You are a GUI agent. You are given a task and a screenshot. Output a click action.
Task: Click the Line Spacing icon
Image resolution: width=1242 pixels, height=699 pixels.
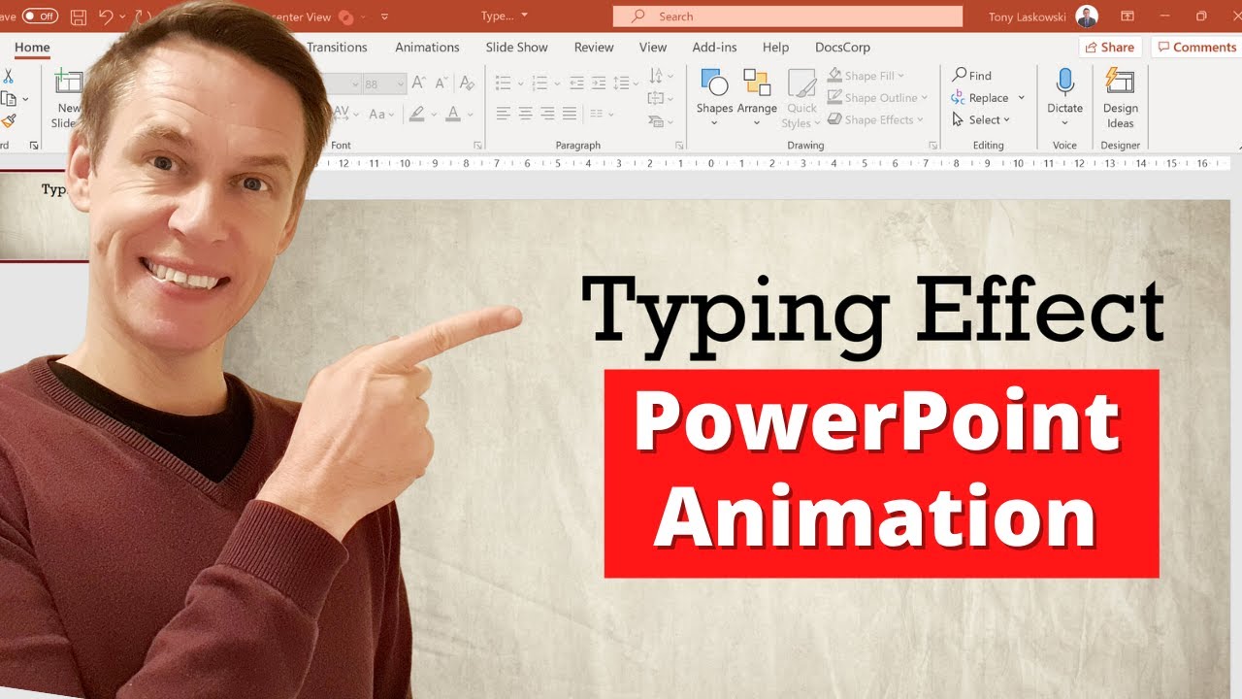click(622, 83)
